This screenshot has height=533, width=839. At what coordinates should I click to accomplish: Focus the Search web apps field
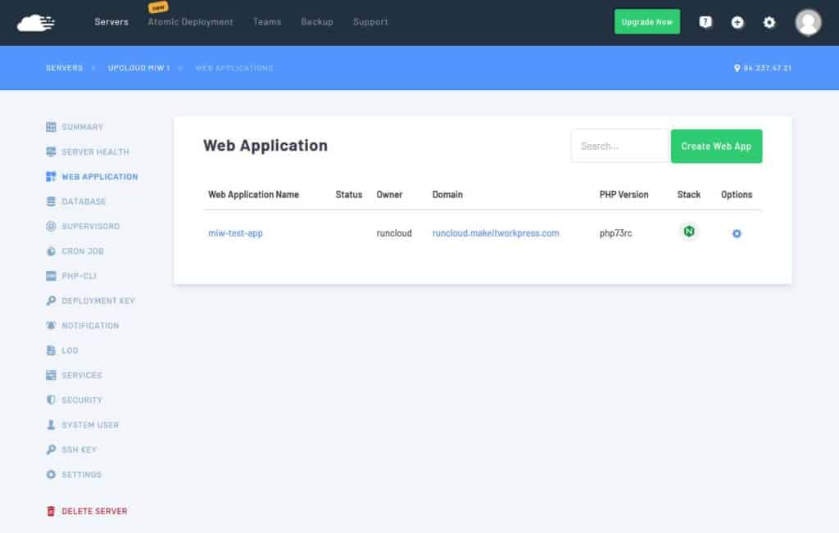620,146
